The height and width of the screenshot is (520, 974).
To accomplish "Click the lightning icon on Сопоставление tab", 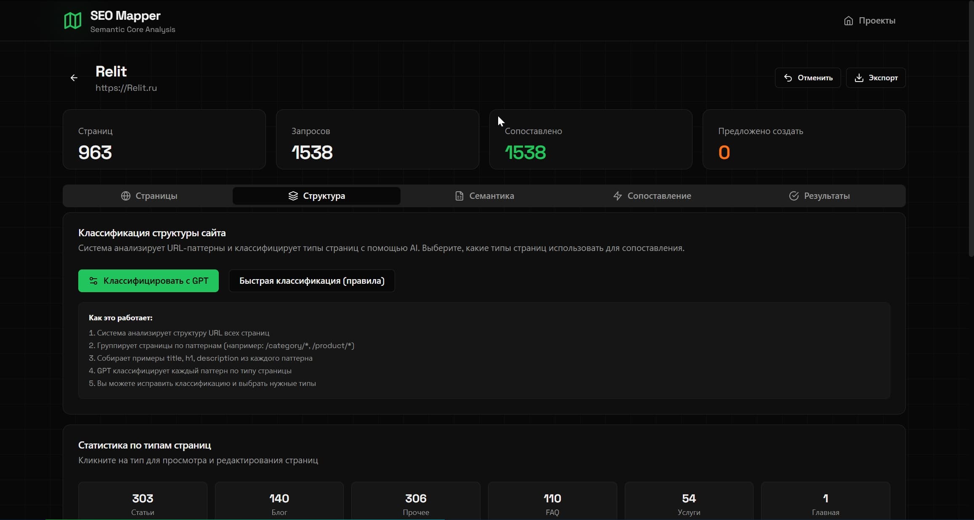I will tap(617, 196).
